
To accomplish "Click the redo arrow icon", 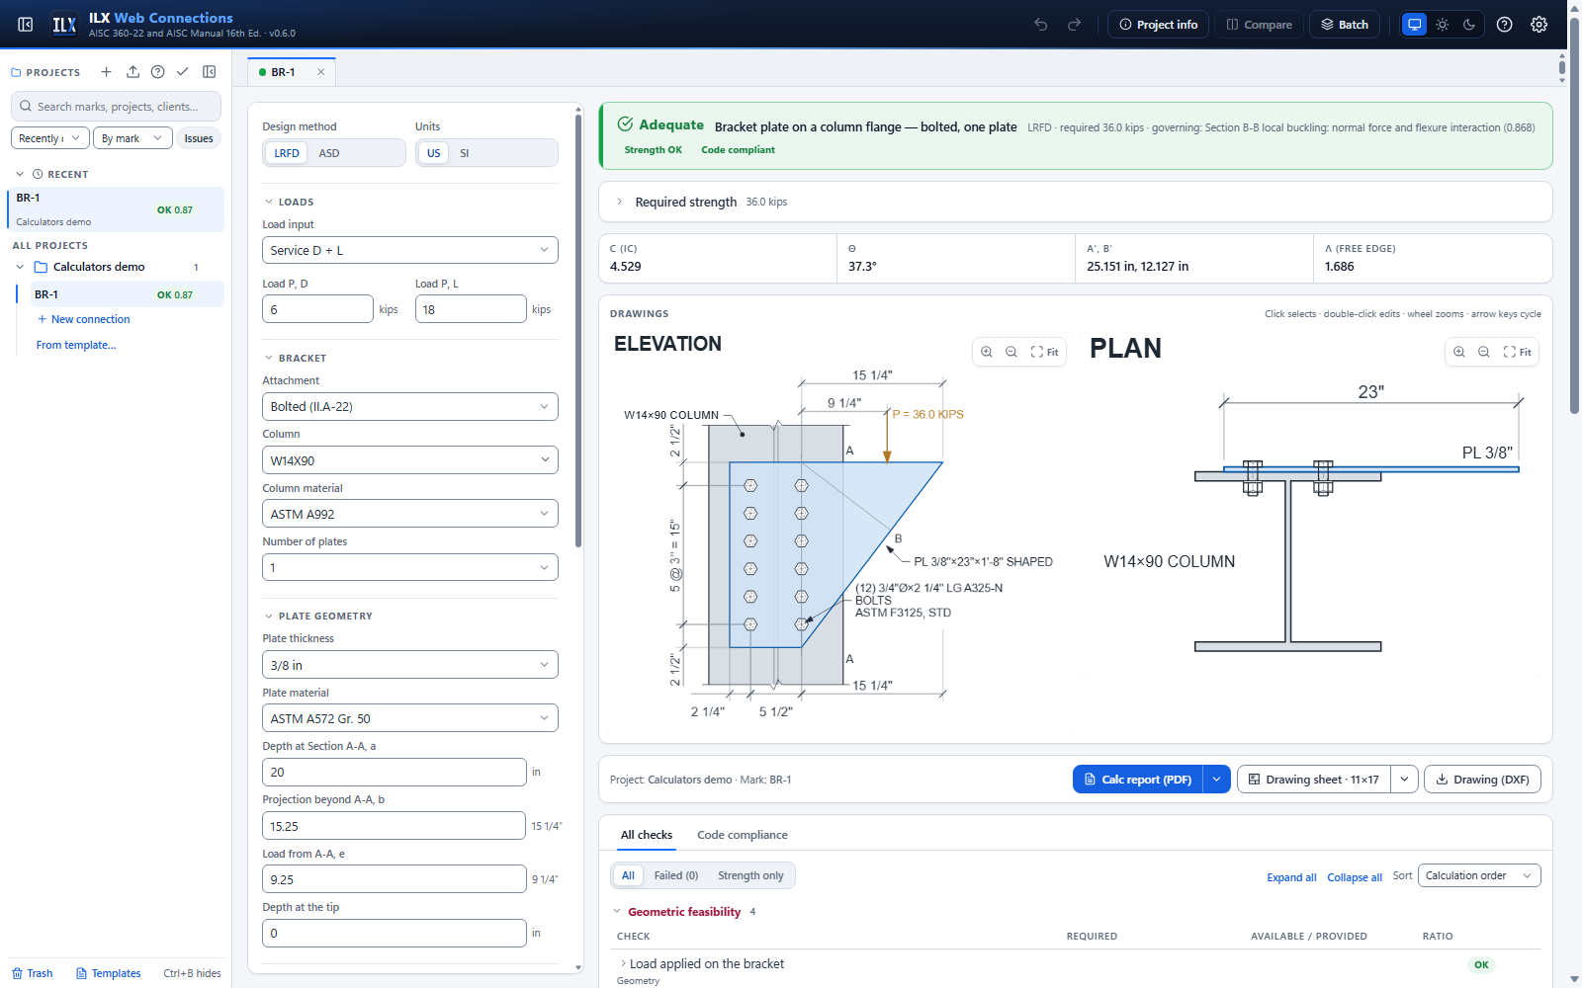I will 1074,25.
